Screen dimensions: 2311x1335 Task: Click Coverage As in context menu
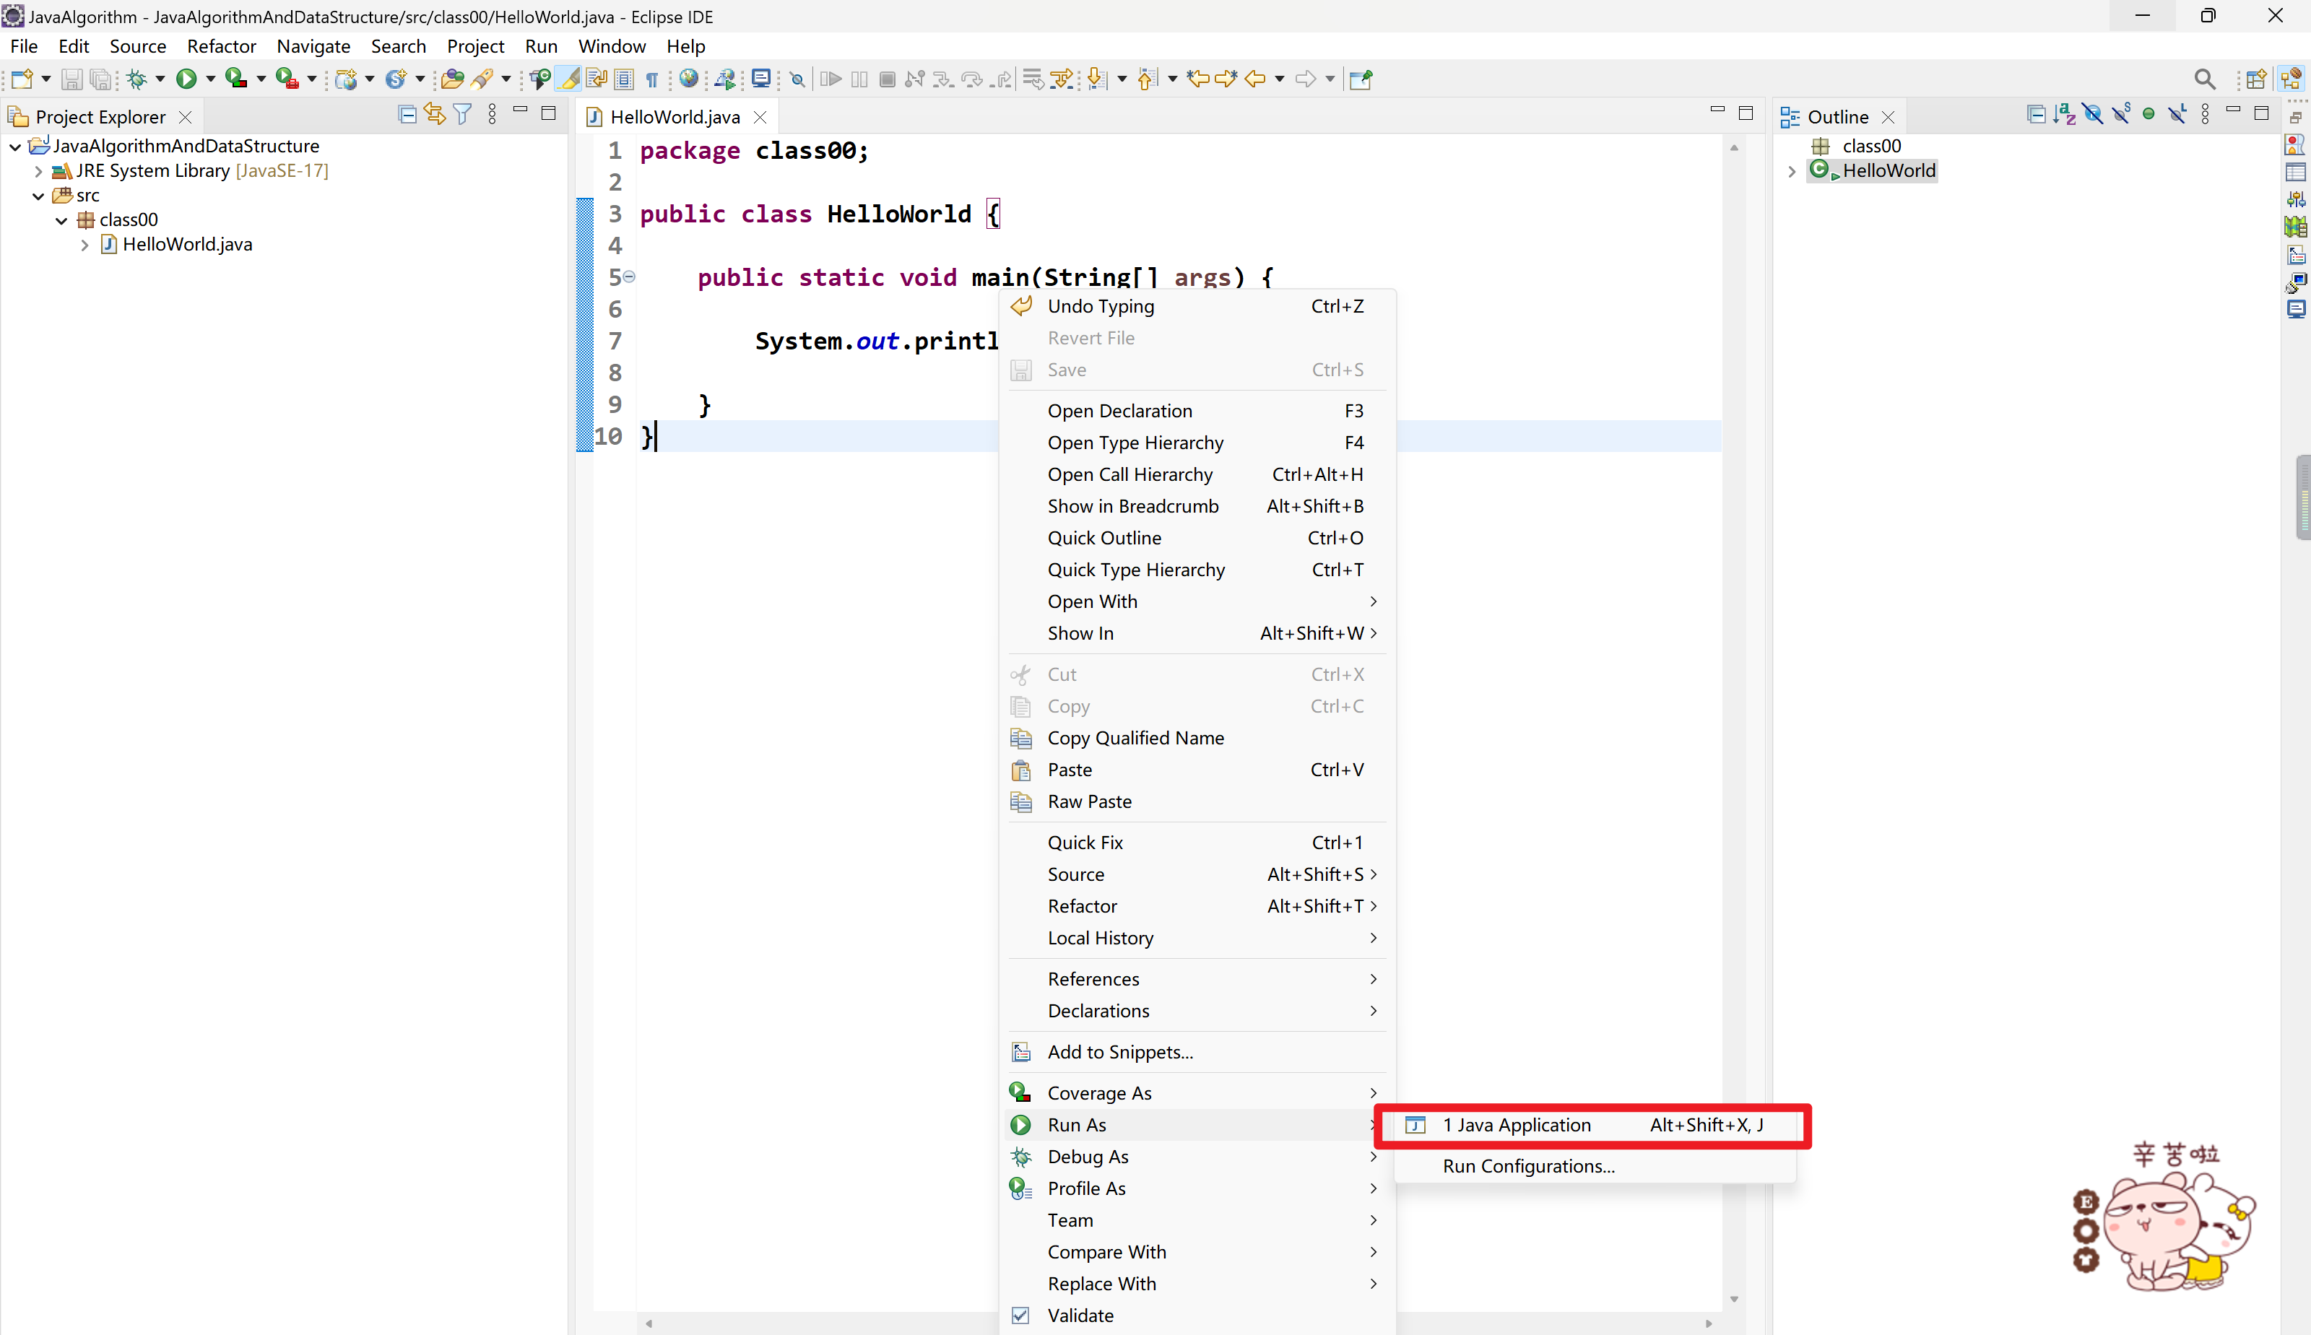(1197, 1093)
